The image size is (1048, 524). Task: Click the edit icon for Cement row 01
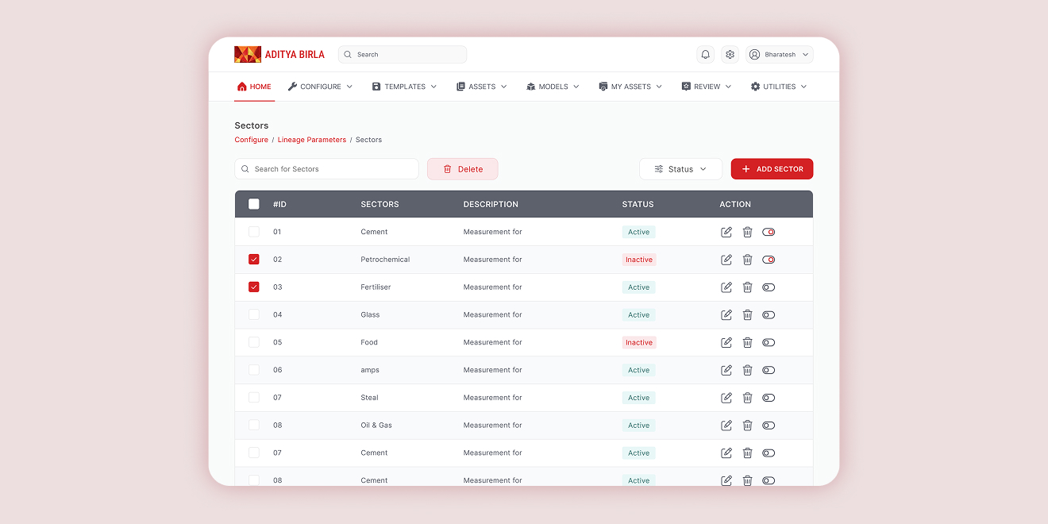coord(726,232)
